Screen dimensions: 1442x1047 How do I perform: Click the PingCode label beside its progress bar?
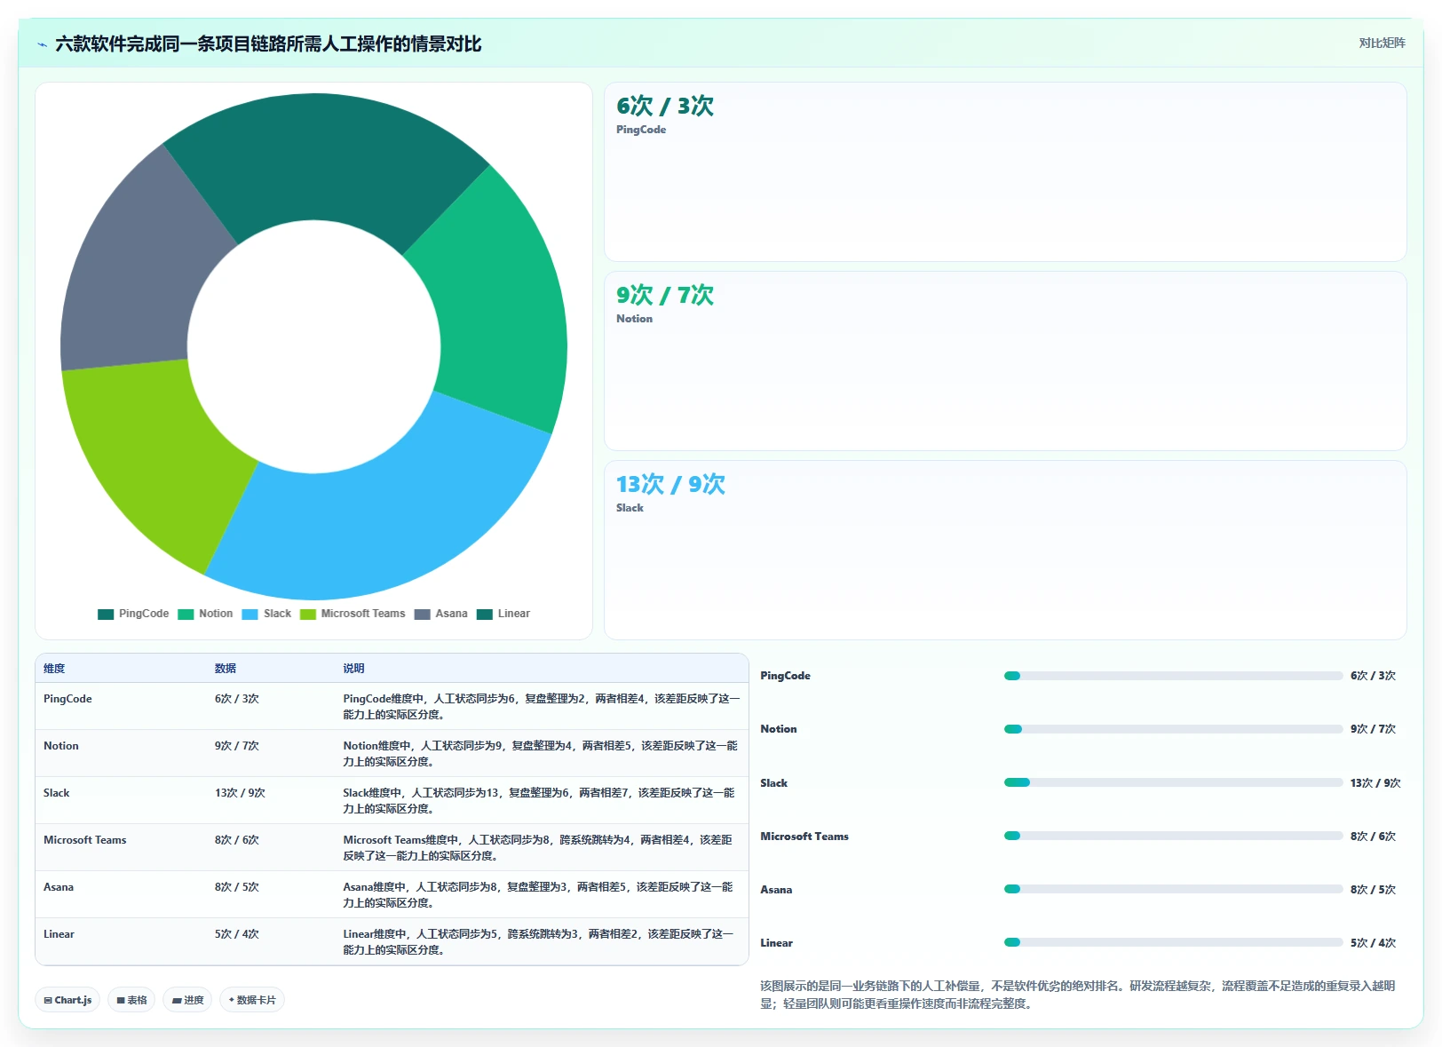coord(785,676)
